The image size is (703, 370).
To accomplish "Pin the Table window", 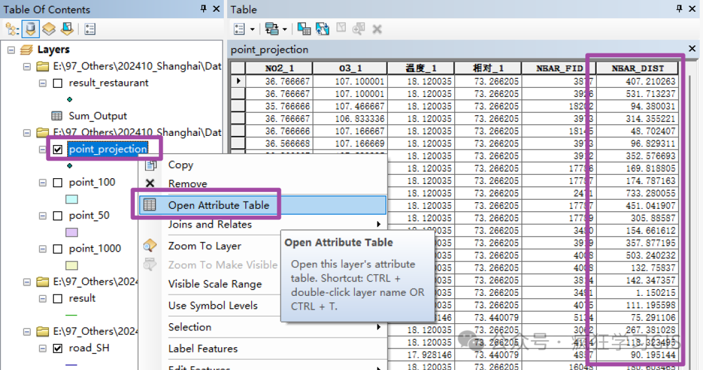I will [679, 8].
